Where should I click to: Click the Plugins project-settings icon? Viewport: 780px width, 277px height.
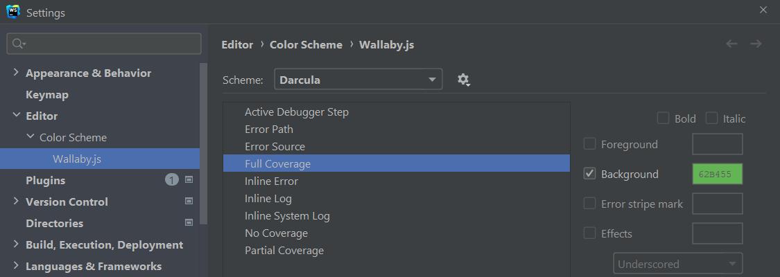tap(189, 180)
